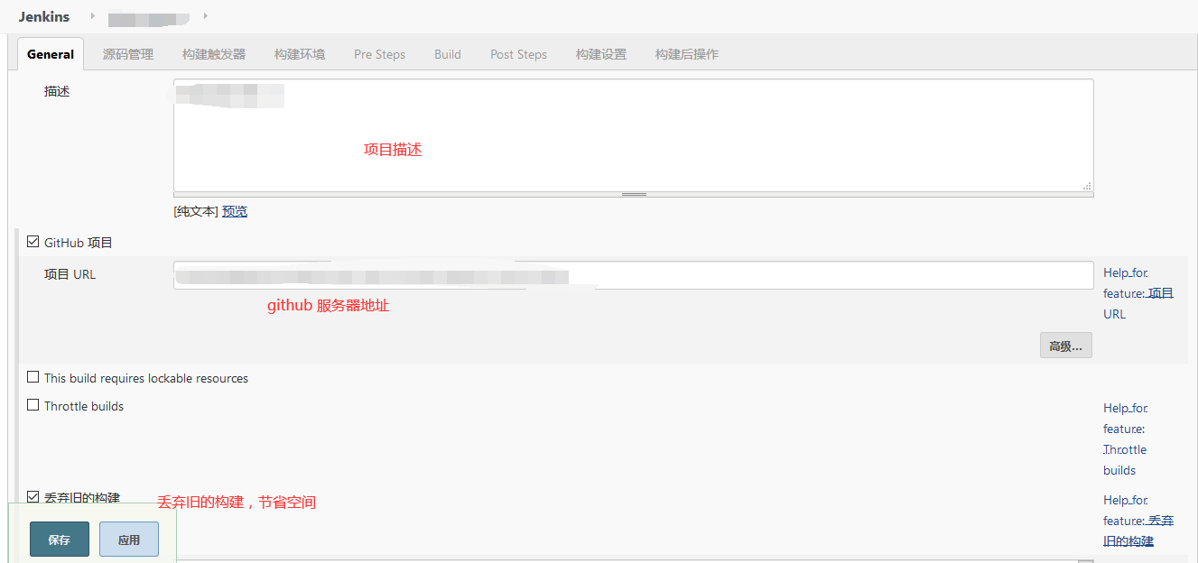Go to Jenkins home via breadcrumb
The image size is (1198, 563).
[x=43, y=16]
